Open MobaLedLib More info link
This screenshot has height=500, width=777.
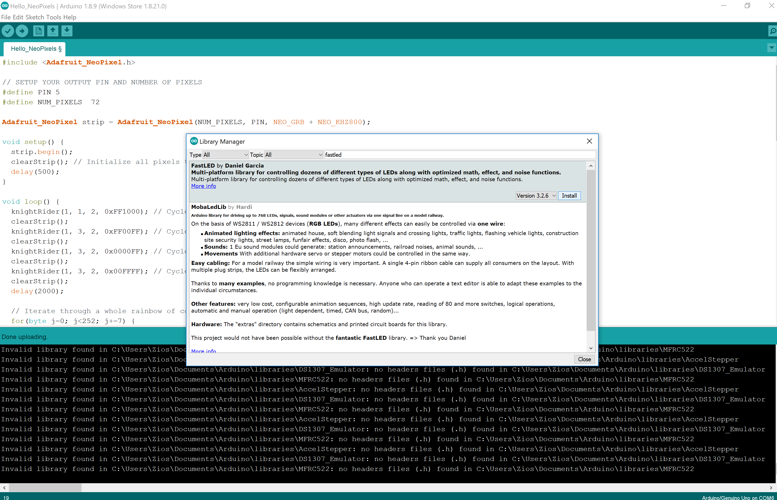coord(203,351)
